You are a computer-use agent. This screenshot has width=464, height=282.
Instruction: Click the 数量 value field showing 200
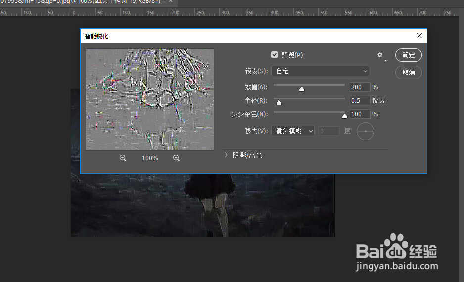tap(360, 87)
